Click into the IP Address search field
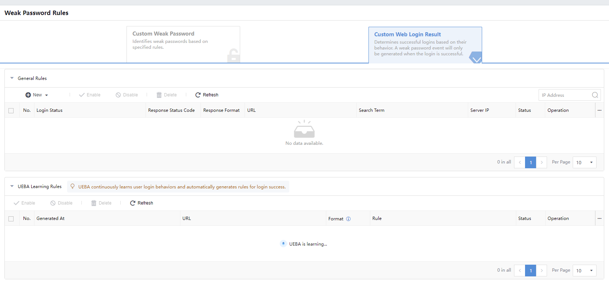Image resolution: width=609 pixels, height=305 pixels. click(565, 95)
